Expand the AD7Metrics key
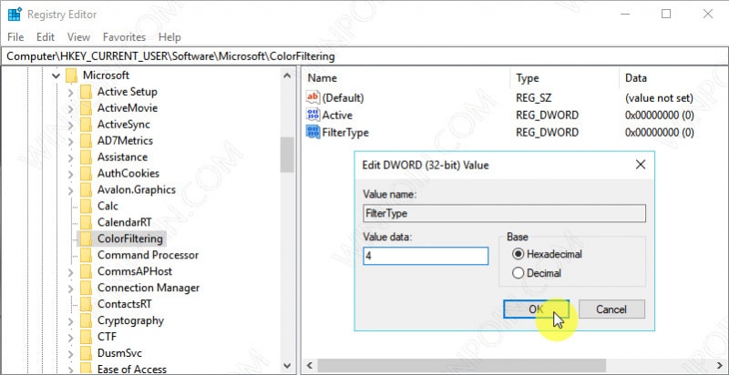 pos(71,140)
